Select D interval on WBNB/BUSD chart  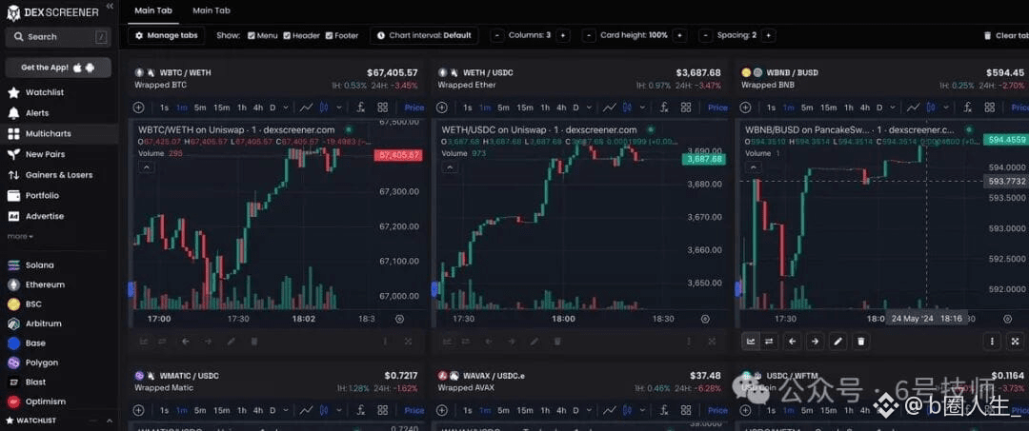click(x=879, y=108)
